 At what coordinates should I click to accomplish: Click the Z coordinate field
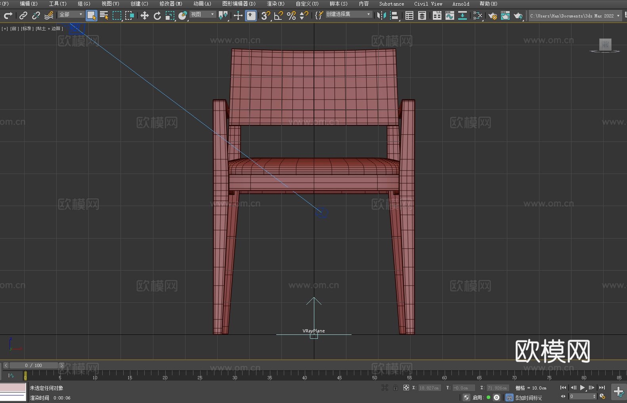[x=497, y=388]
